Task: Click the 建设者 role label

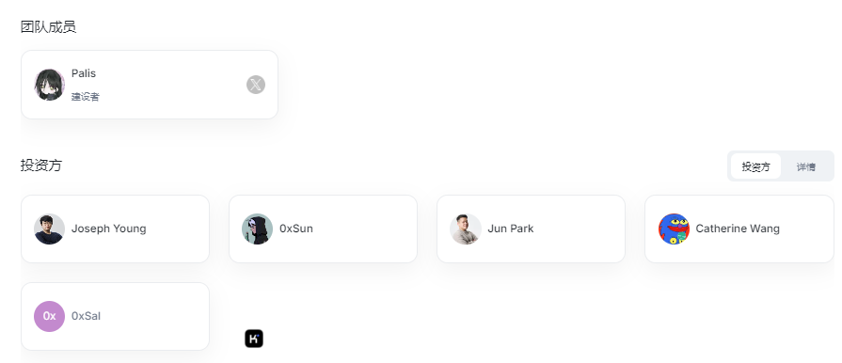Action: [x=86, y=97]
